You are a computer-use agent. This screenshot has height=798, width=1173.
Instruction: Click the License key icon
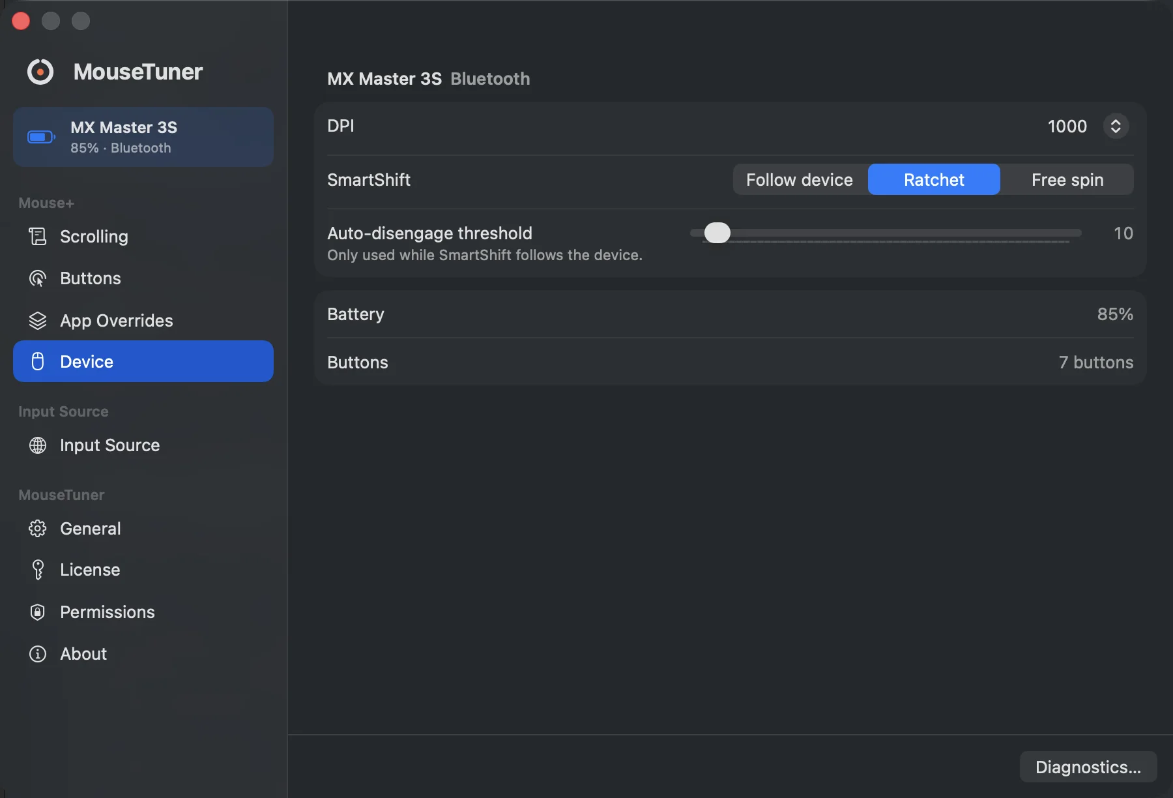(38, 570)
